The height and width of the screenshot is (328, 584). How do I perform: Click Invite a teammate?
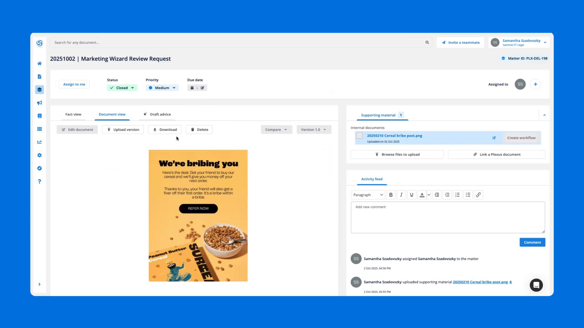tap(460, 42)
